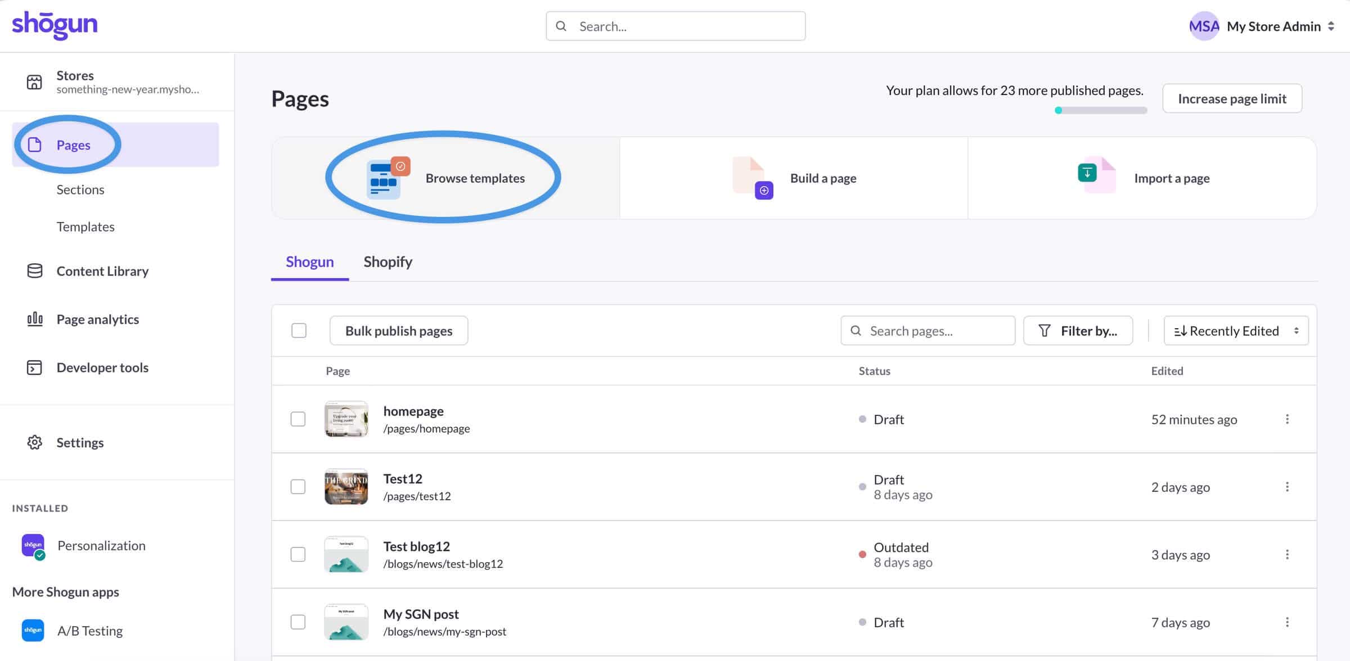Click Import a page label
The width and height of the screenshot is (1350, 661).
pyautogui.click(x=1172, y=178)
